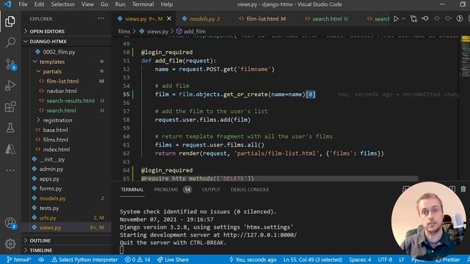Screen dimensions: 470x264
Task: Open the Testing flask view
Action: pyautogui.click(x=10, y=128)
